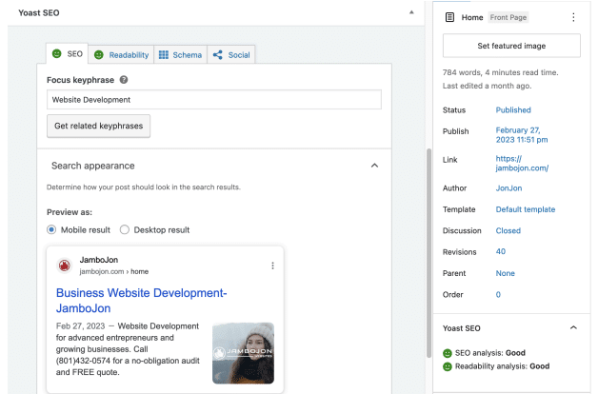This screenshot has height=394, width=598.
Task: Click the 784 words read time text
Action: [500, 72]
